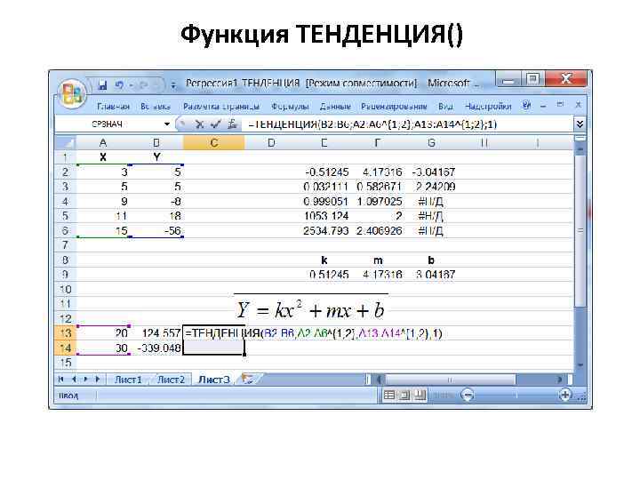The height and width of the screenshot is (480, 640).
Task: Go to previous sheet navigation arrow
Action: pos(74,380)
